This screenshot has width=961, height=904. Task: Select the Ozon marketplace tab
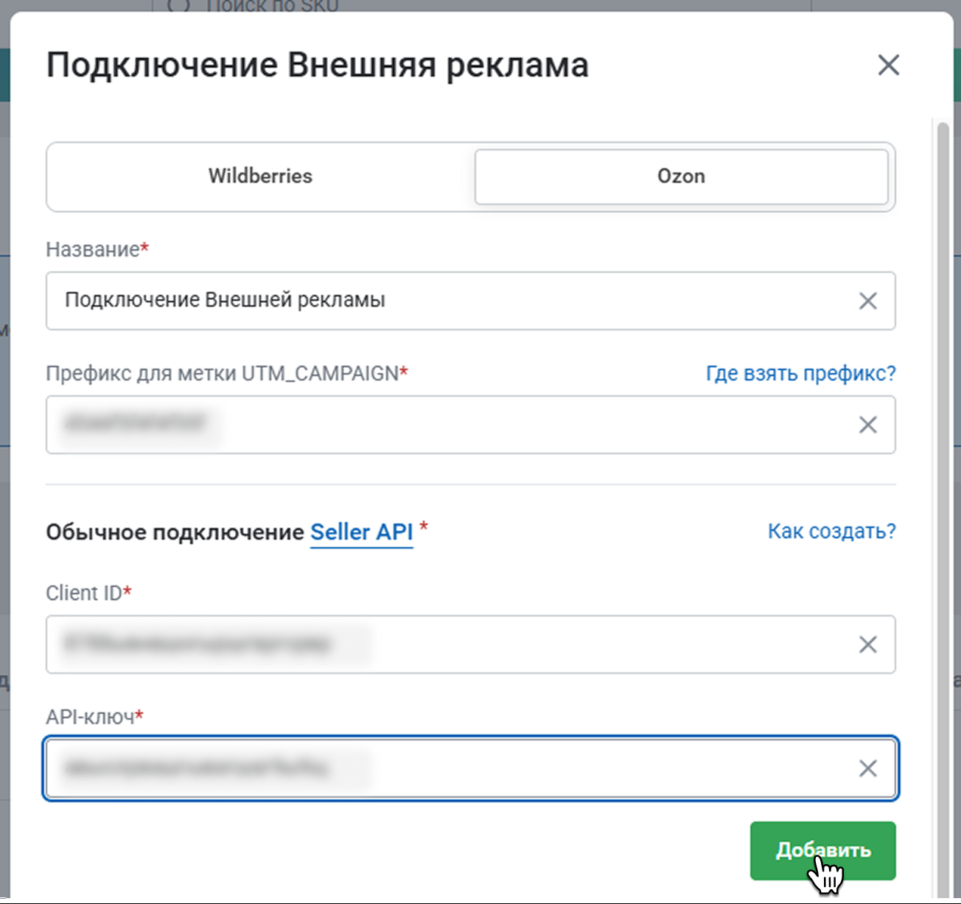(x=681, y=176)
